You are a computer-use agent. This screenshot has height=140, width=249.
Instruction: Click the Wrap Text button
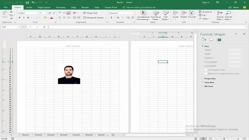(90, 13)
